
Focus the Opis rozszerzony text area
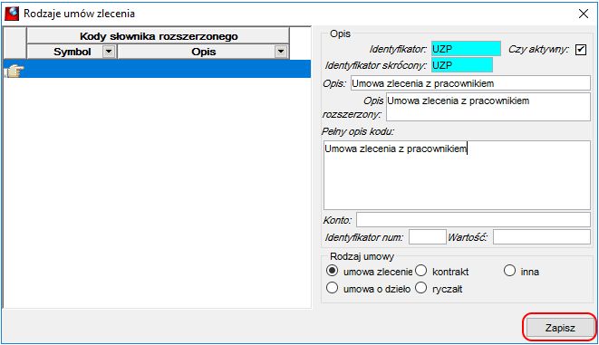[x=488, y=107]
